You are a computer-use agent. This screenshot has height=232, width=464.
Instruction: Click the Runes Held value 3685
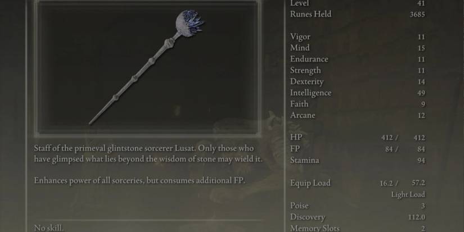pos(417,14)
